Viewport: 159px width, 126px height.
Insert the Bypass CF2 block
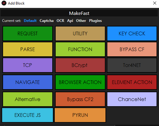click(x=80, y=99)
